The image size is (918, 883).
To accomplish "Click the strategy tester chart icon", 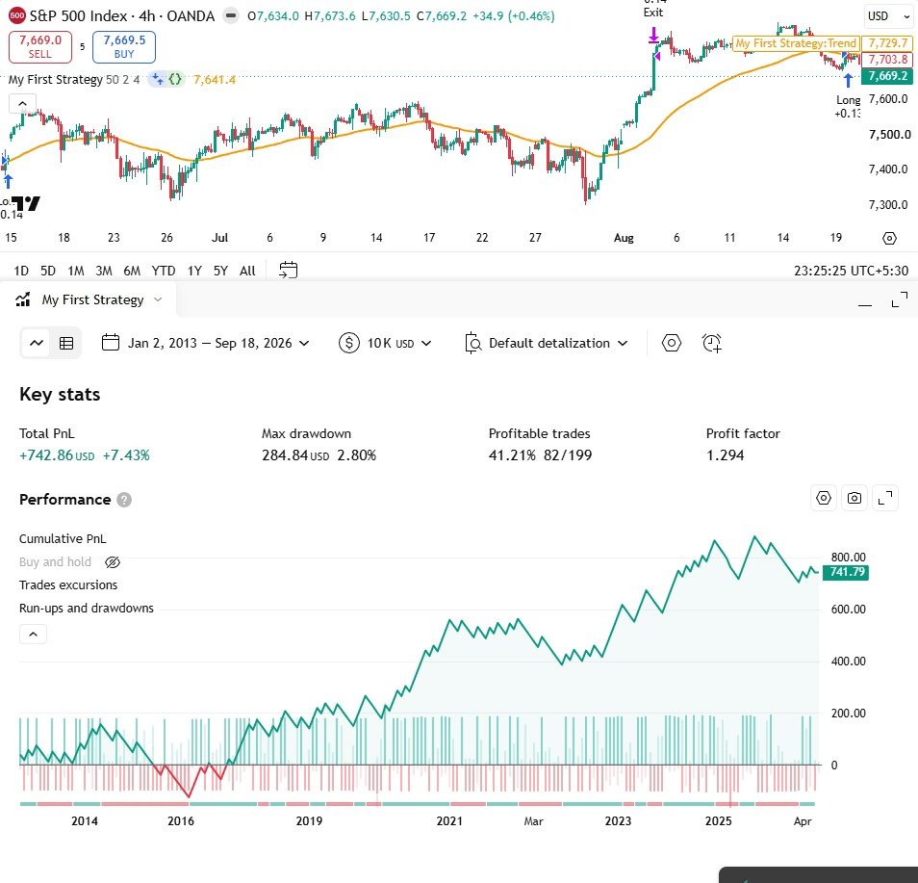I will [23, 299].
